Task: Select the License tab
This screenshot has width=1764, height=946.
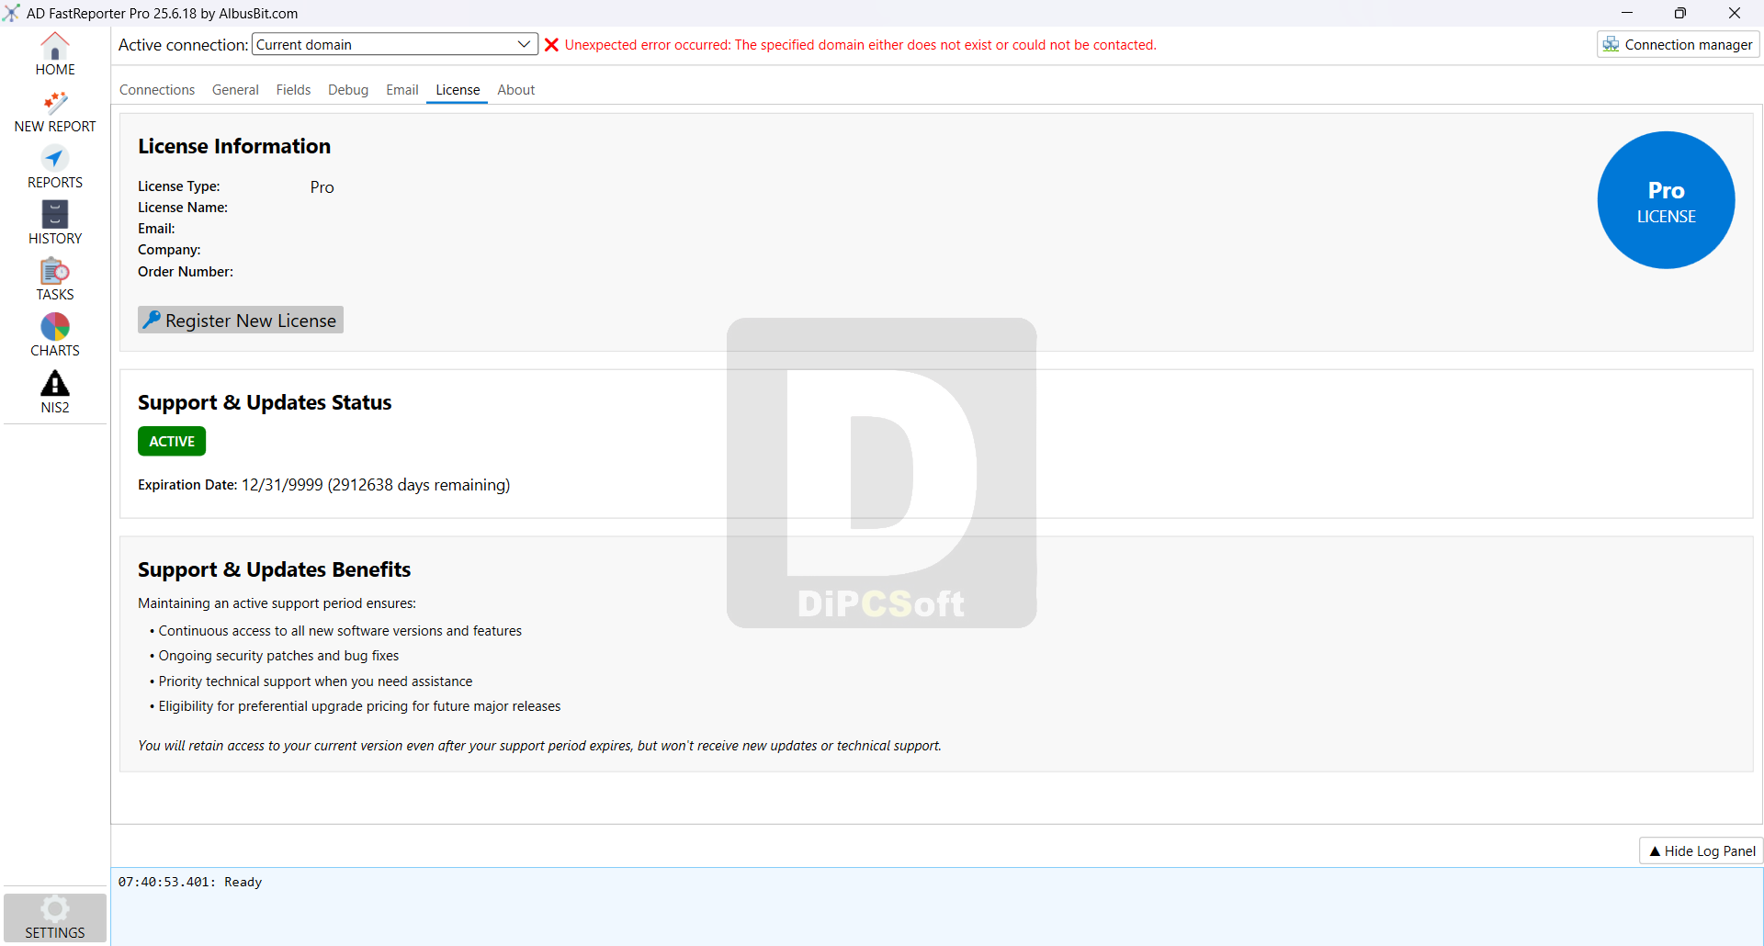Action: tap(458, 90)
